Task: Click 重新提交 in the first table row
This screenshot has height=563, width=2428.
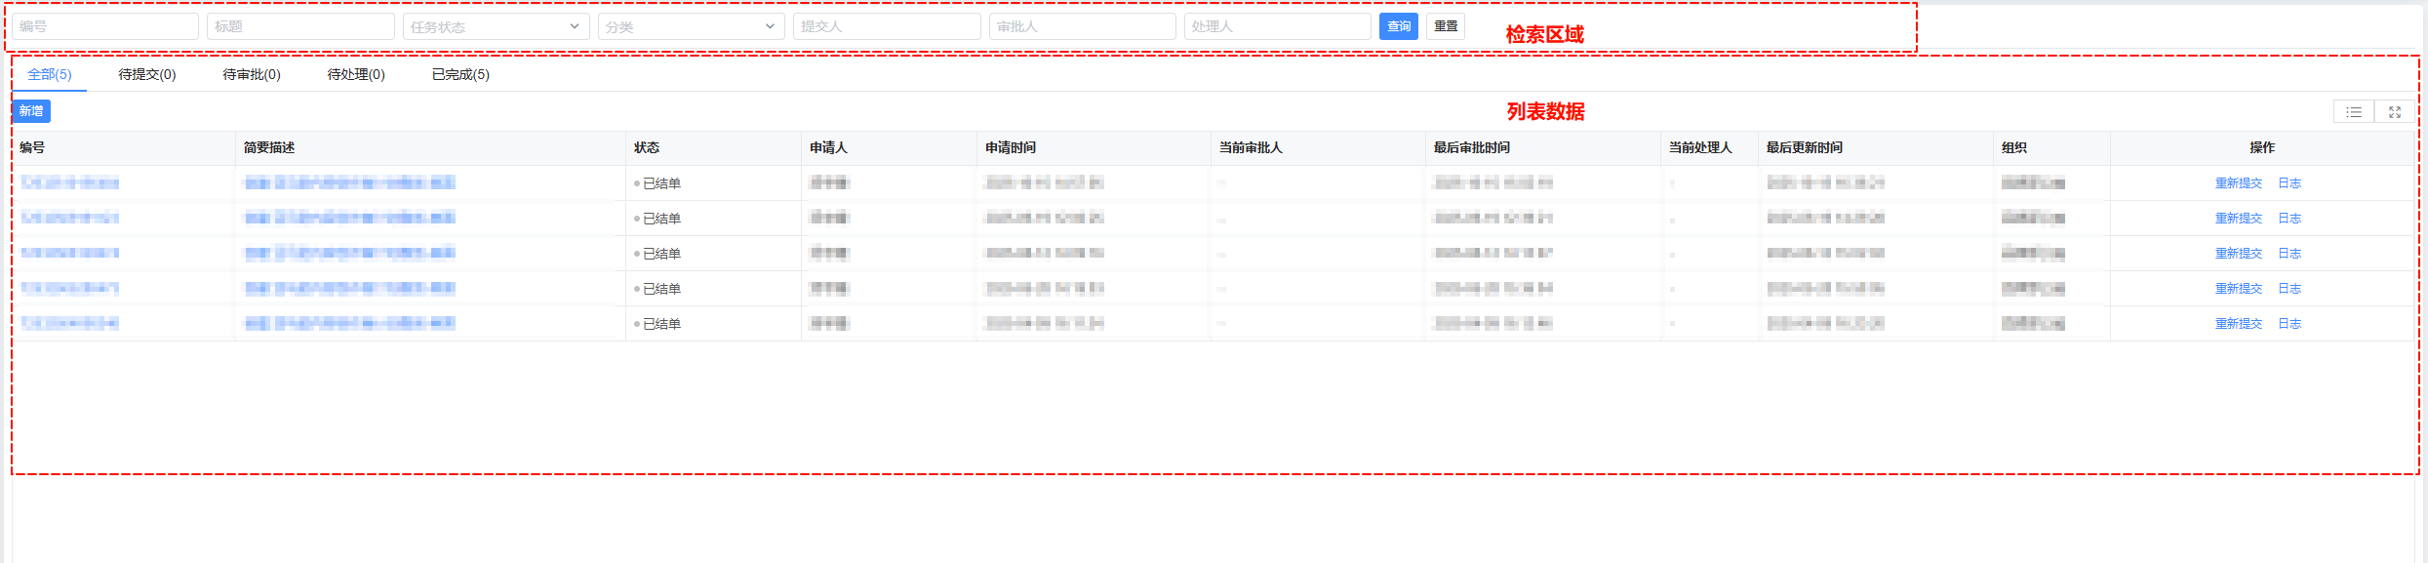Action: pos(2238,183)
